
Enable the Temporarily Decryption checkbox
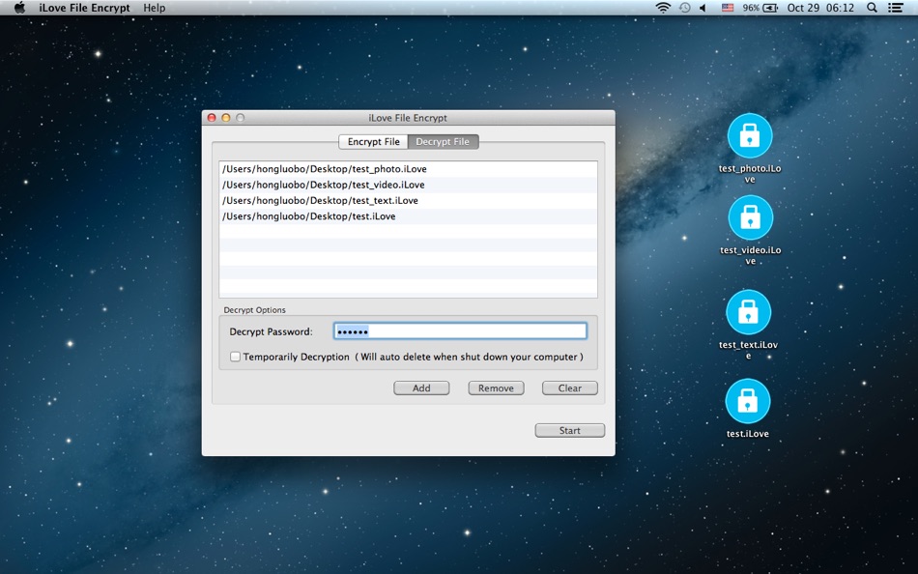pyautogui.click(x=236, y=357)
